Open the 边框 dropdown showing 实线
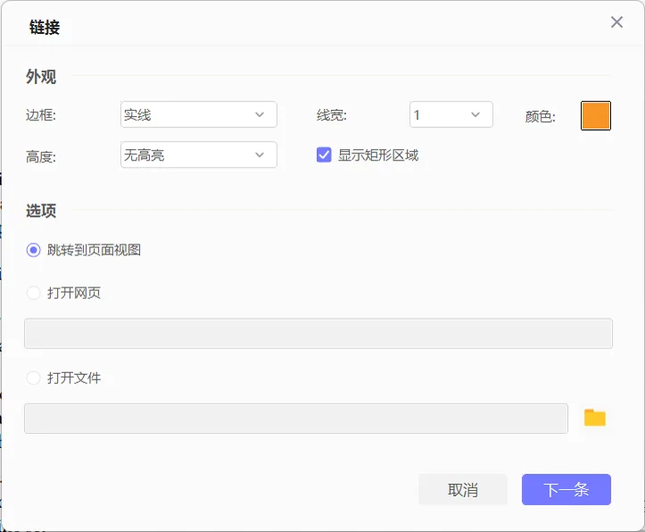 point(199,114)
